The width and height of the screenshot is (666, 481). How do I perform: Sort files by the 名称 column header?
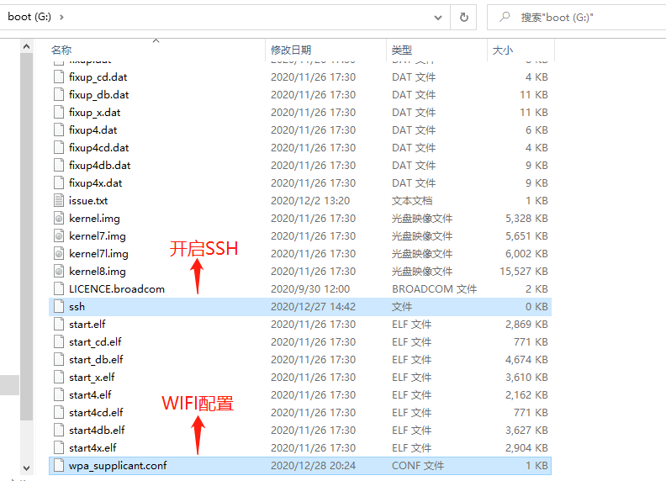point(61,50)
